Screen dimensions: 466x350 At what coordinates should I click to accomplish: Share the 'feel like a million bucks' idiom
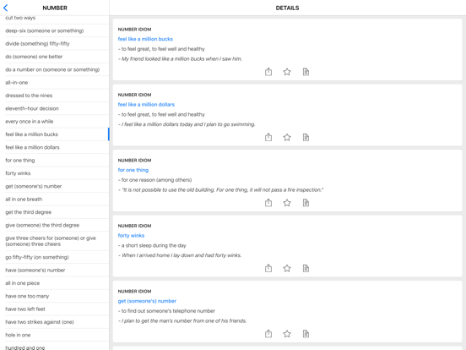point(268,72)
